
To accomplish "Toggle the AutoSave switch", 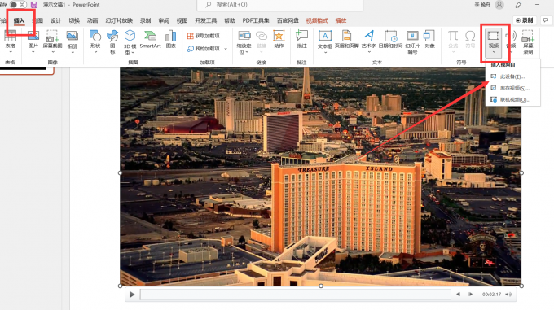I will (x=17, y=5).
